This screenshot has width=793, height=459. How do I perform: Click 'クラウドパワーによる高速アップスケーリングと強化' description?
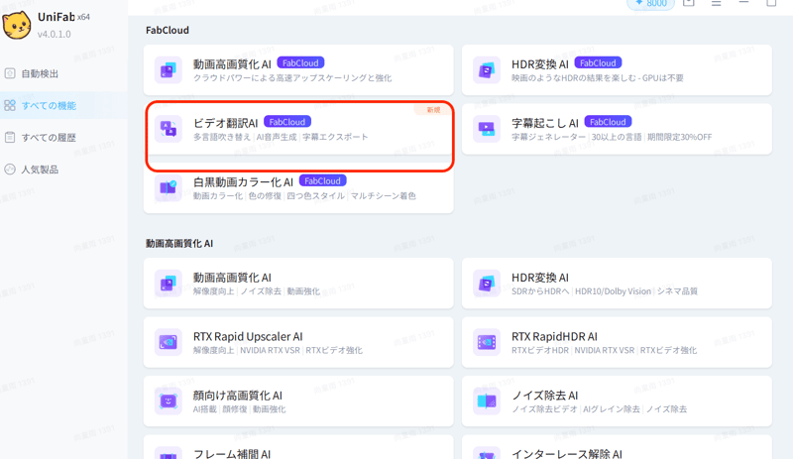[292, 78]
